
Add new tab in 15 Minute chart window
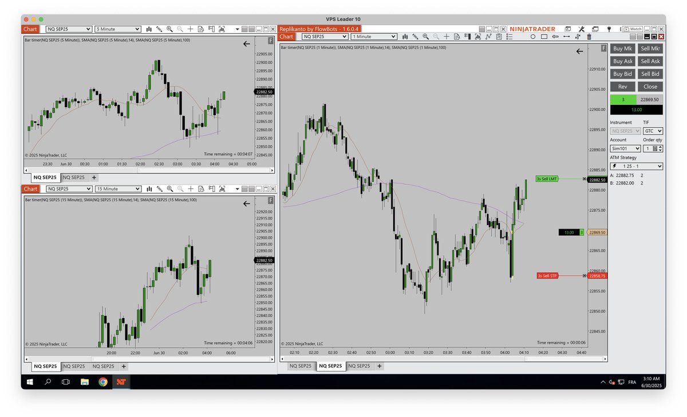(x=124, y=366)
